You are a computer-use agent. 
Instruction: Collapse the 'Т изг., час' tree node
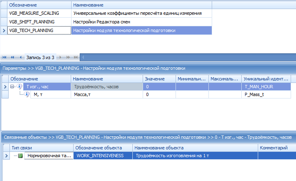(x=13, y=87)
